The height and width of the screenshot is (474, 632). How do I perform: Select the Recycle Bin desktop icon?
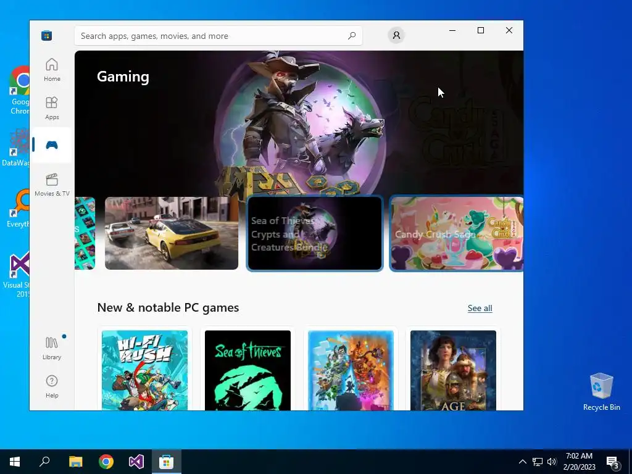pos(601,392)
